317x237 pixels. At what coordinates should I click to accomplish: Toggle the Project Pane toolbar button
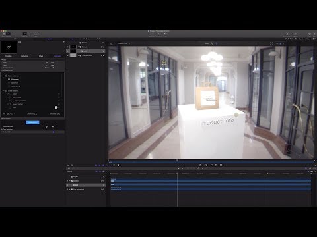click(24, 34)
